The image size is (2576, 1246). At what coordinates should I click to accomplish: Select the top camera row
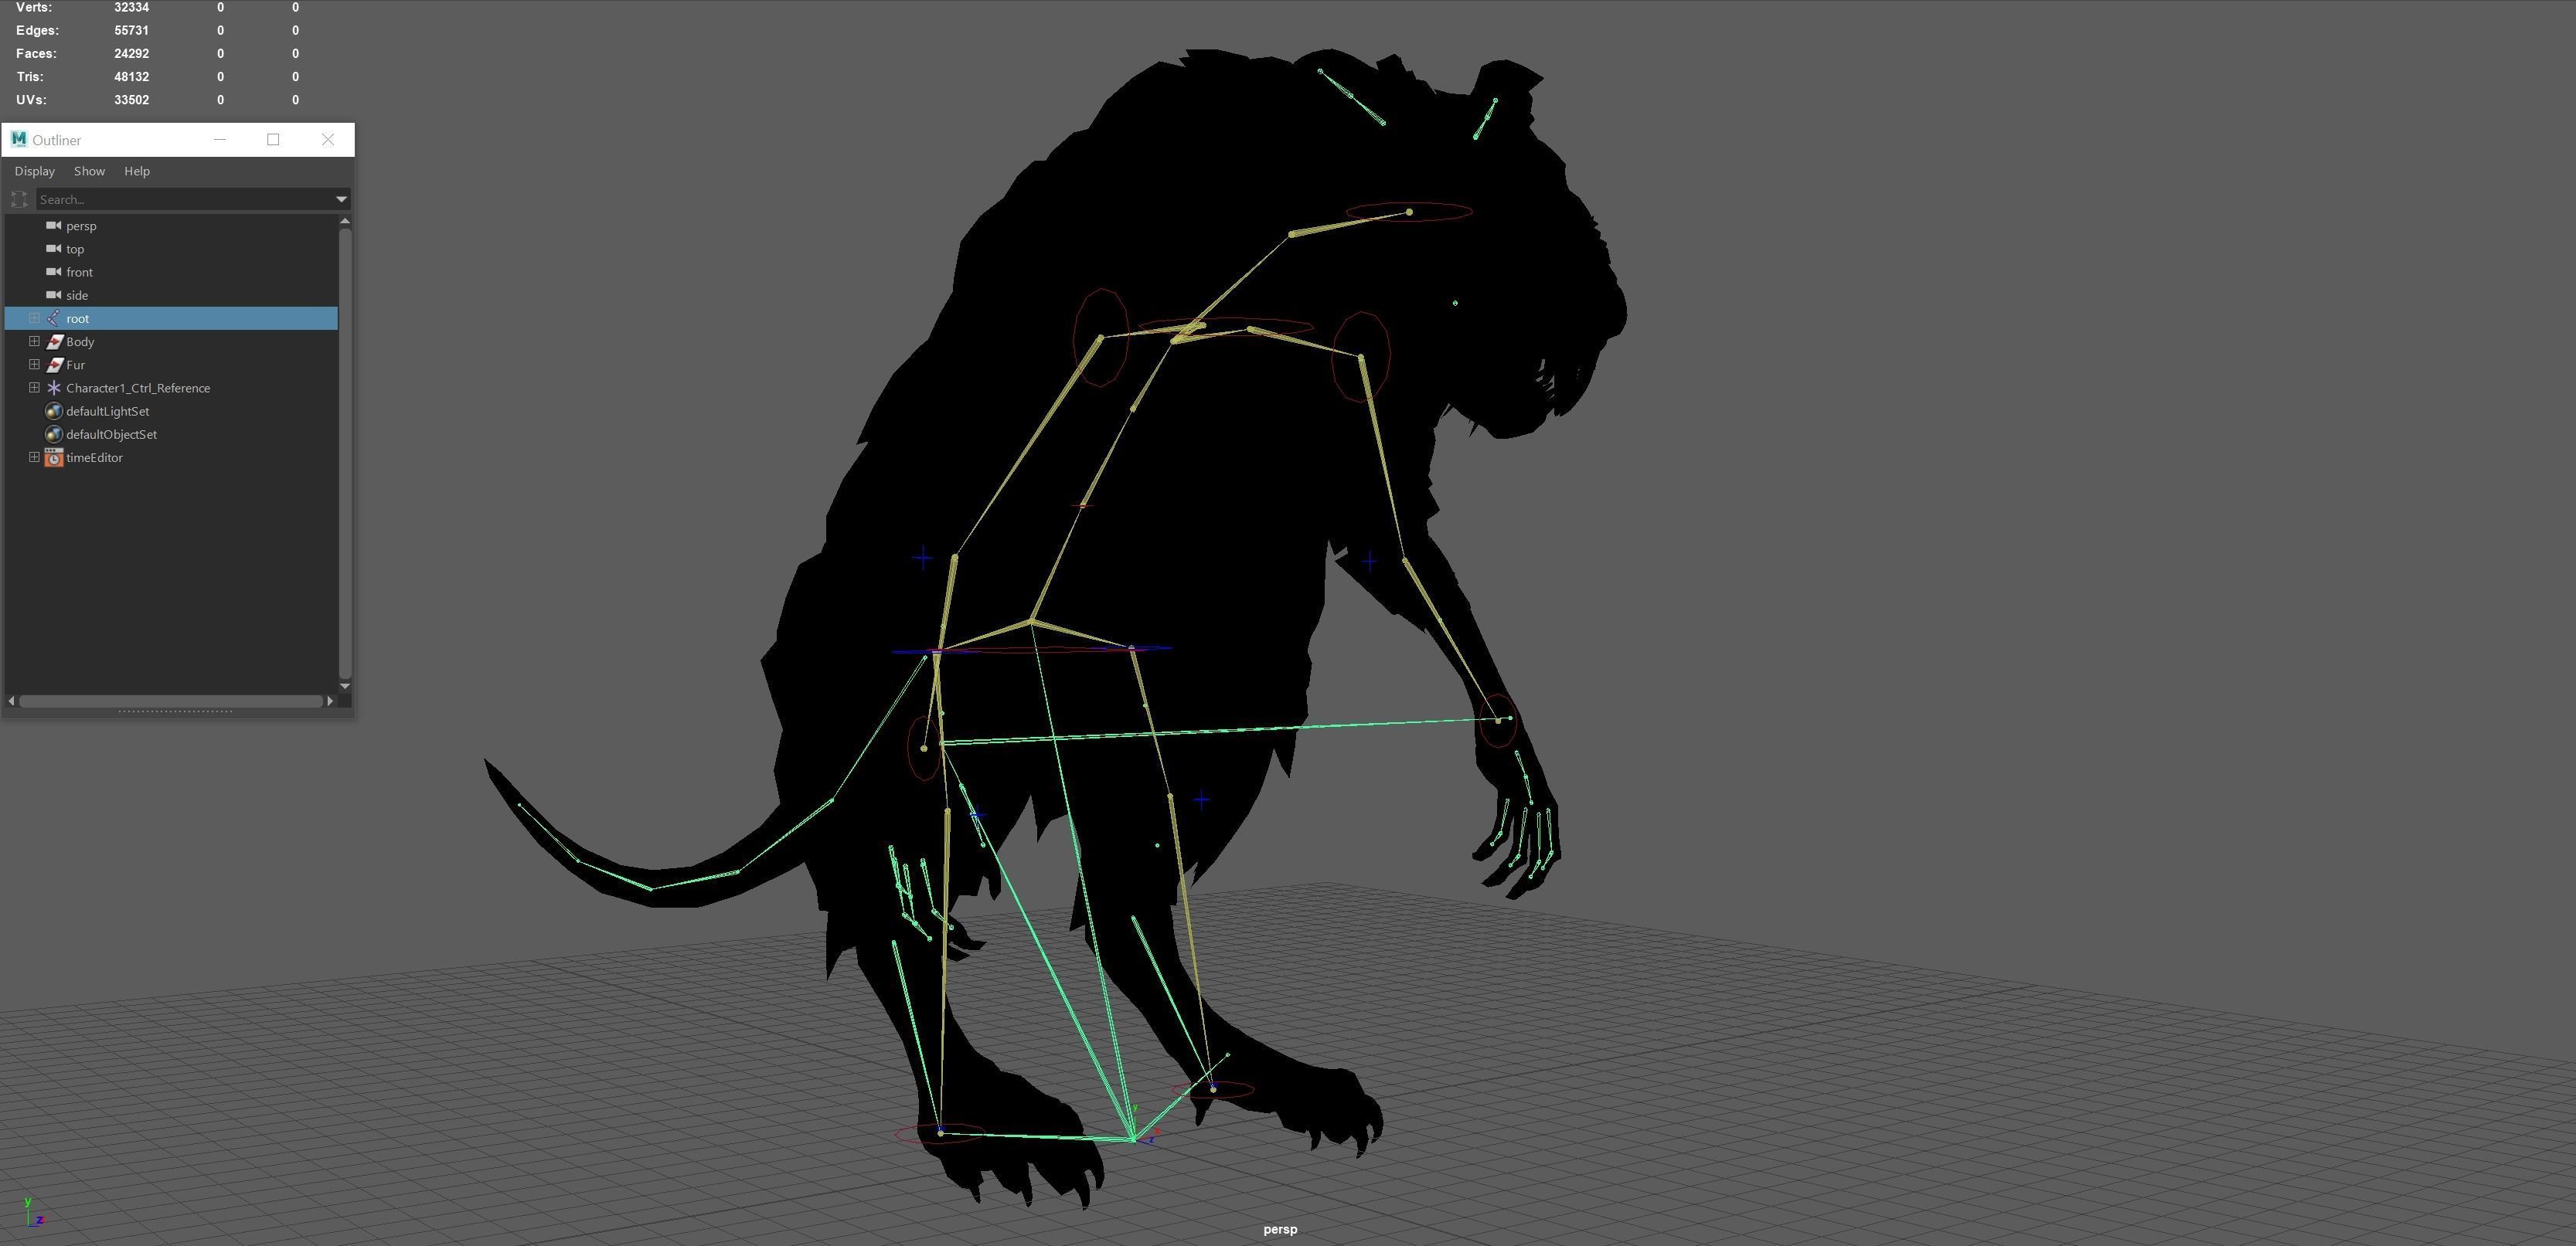[171, 249]
